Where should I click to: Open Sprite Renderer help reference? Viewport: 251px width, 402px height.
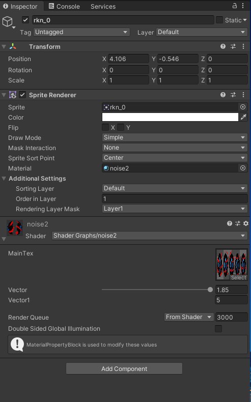(223, 95)
